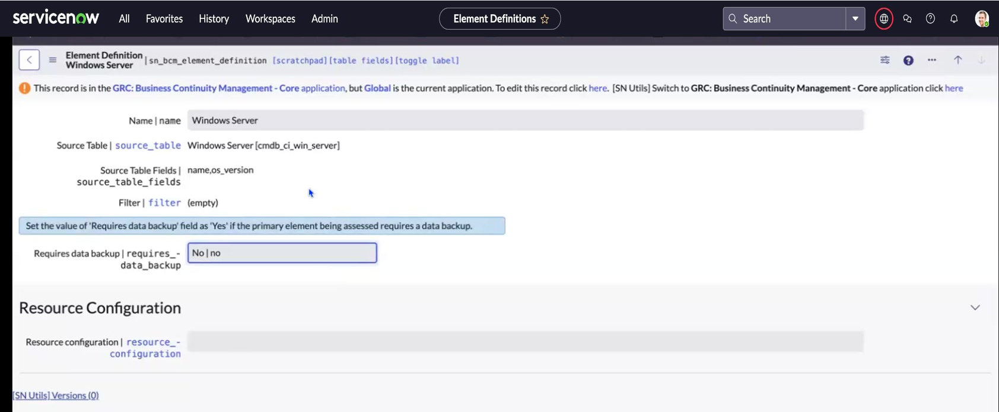The image size is (999, 412).
Task: Open the chat conversations icon
Action: click(907, 19)
